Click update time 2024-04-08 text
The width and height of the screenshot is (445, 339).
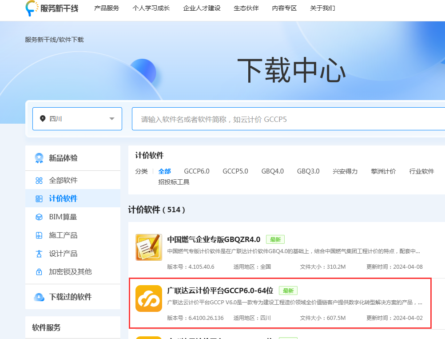coord(408,267)
